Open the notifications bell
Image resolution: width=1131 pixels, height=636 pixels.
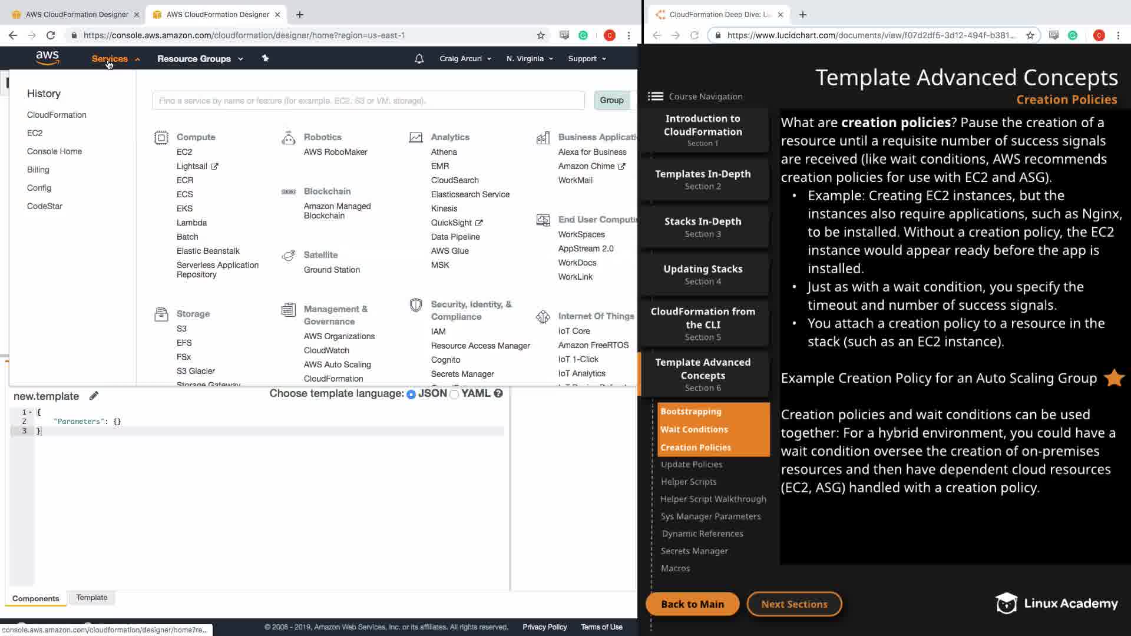419,59
